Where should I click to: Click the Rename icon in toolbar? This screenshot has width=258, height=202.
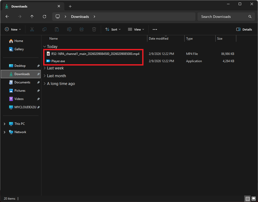coord(69,30)
